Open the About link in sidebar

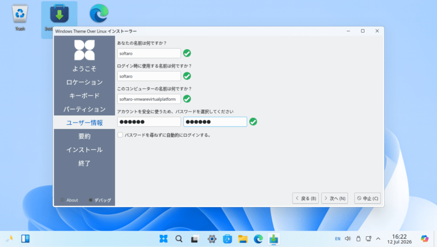coord(69,200)
